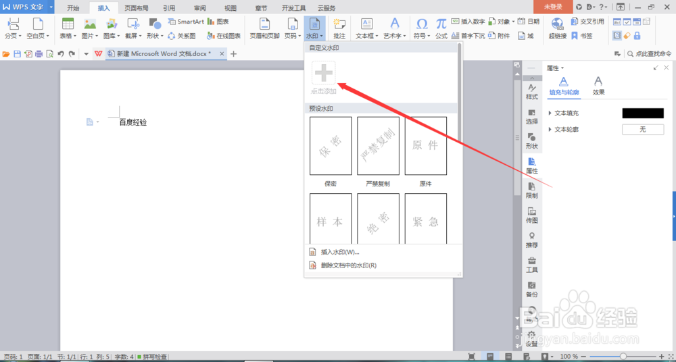676x362 pixels.
Task: Insert a 域 field
Action: pyautogui.click(x=525, y=36)
